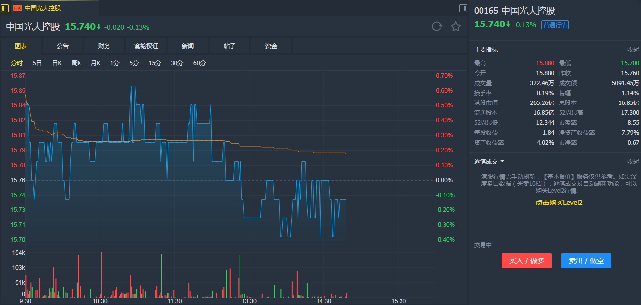Click the 点击购买Level2 link
641x305 pixels.
(x=559, y=203)
